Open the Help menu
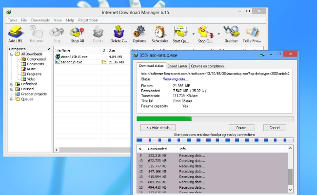 click(x=70, y=20)
